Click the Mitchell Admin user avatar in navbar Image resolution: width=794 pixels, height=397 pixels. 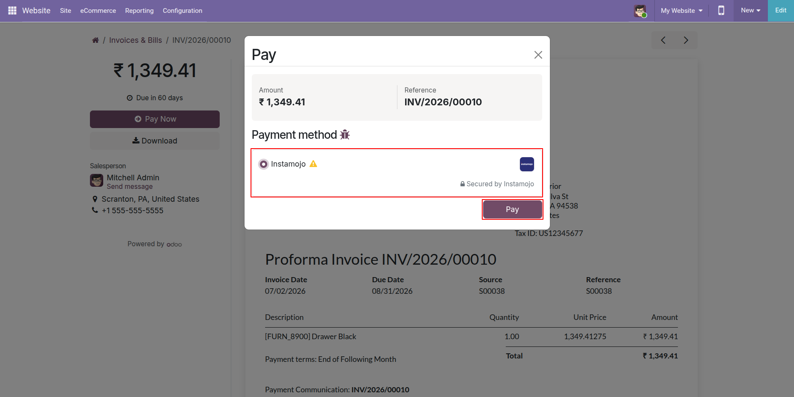(x=640, y=11)
